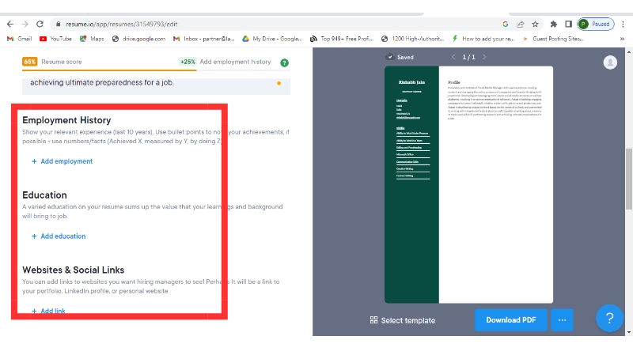Click the share page icon in address bar
This screenshot has height=355, width=633.
coord(521,25)
